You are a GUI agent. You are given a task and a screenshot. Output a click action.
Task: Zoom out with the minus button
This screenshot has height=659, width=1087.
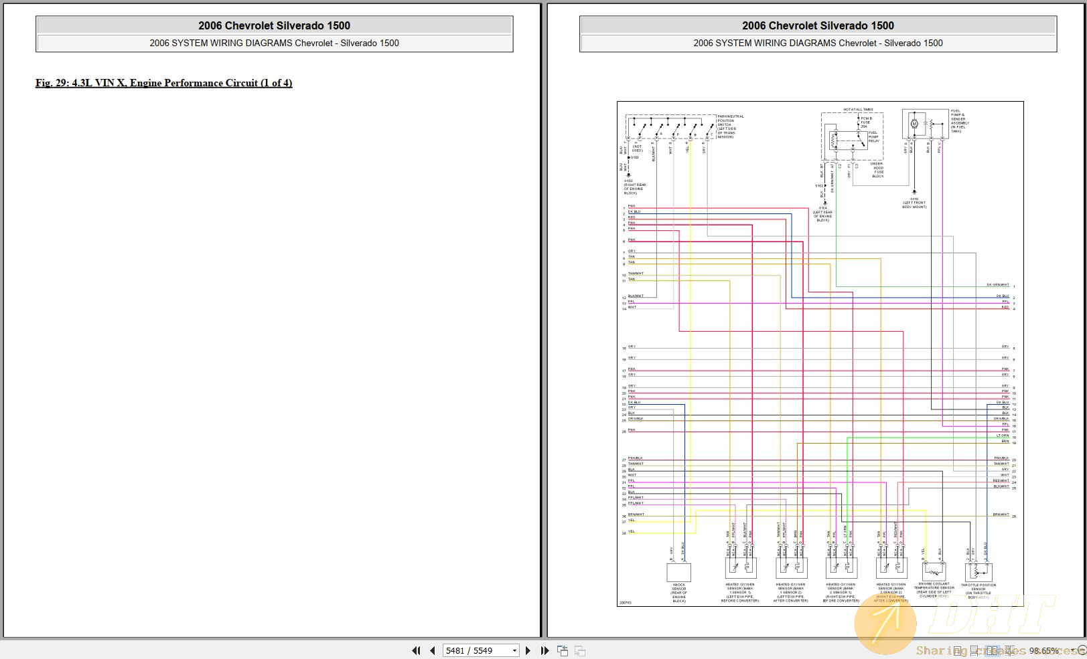(x=1082, y=650)
